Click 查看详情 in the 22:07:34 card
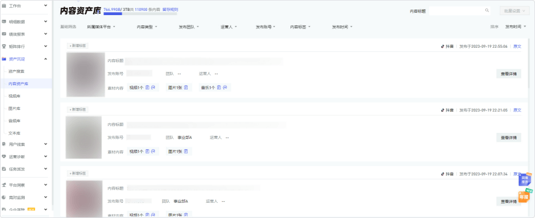 point(508,201)
